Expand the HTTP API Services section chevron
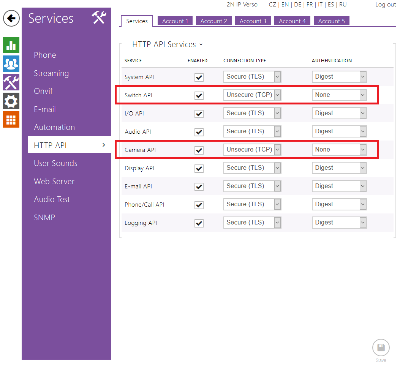Image resolution: width=400 pixels, height=365 pixels. 201,44
